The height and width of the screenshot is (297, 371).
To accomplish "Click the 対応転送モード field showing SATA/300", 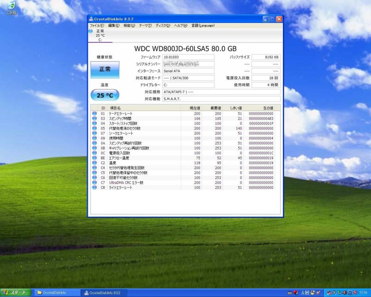I will [188, 78].
